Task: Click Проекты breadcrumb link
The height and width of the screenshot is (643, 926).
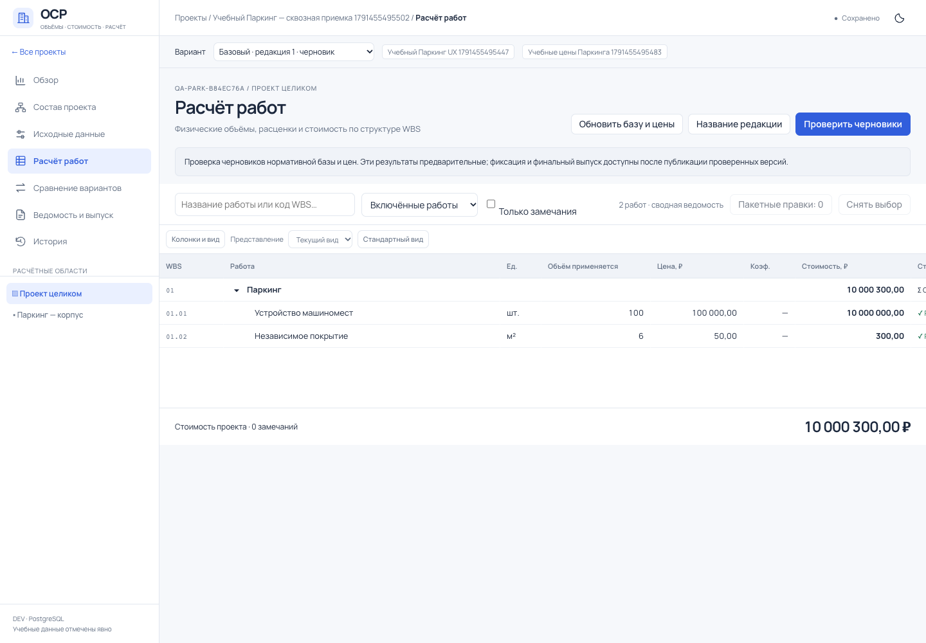Action: (190, 18)
